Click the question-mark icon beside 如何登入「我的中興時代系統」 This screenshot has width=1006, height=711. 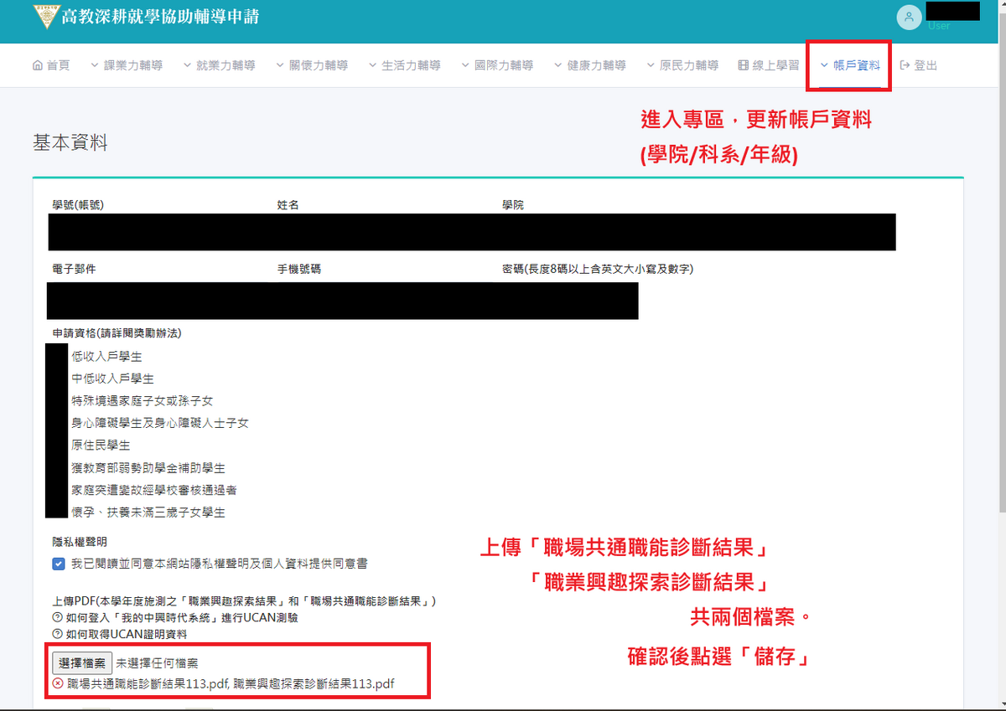pos(58,618)
